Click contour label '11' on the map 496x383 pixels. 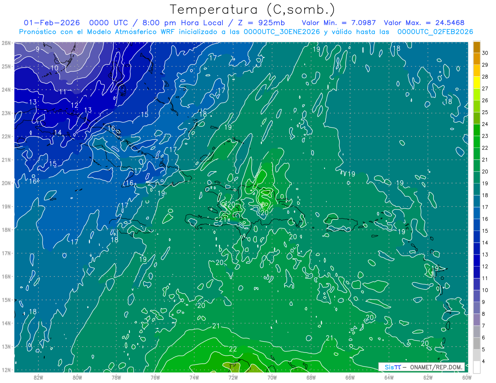tap(62, 92)
